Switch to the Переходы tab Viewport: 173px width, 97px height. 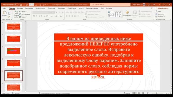coord(51,8)
